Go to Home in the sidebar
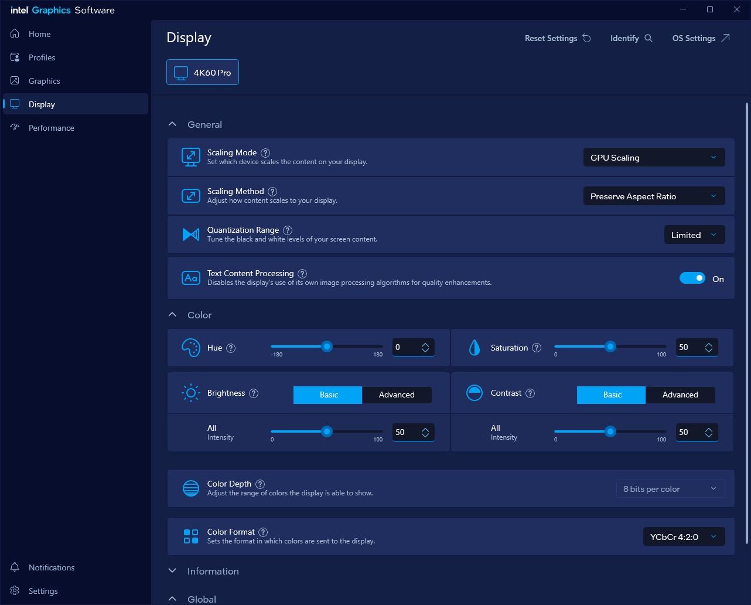 (75, 34)
